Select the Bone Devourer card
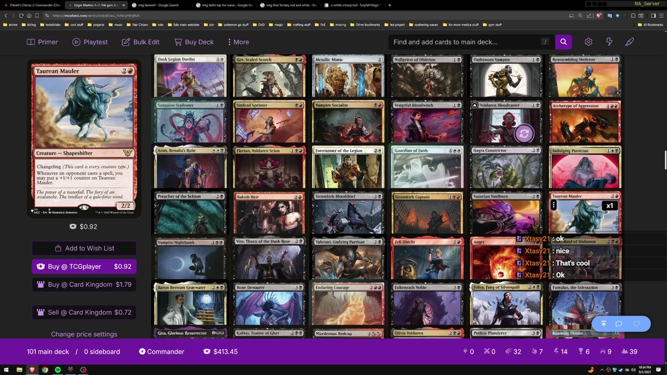This screenshot has height=375, width=667. click(x=269, y=304)
